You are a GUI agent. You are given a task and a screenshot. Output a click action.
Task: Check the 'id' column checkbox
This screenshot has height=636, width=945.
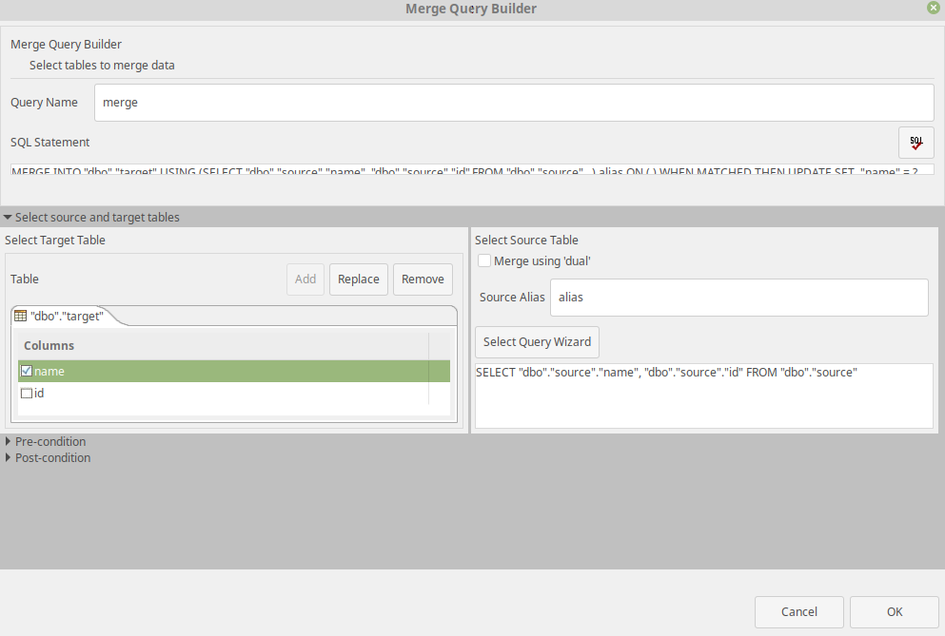(27, 393)
